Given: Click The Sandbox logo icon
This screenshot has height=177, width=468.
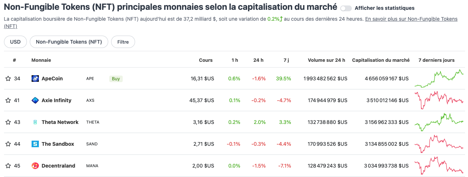Looking at the screenshot, I should [35, 144].
